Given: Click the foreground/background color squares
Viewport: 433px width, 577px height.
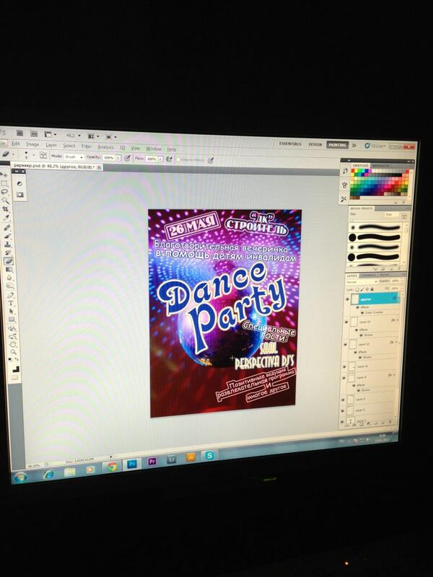Looking at the screenshot, I should point(15,369).
